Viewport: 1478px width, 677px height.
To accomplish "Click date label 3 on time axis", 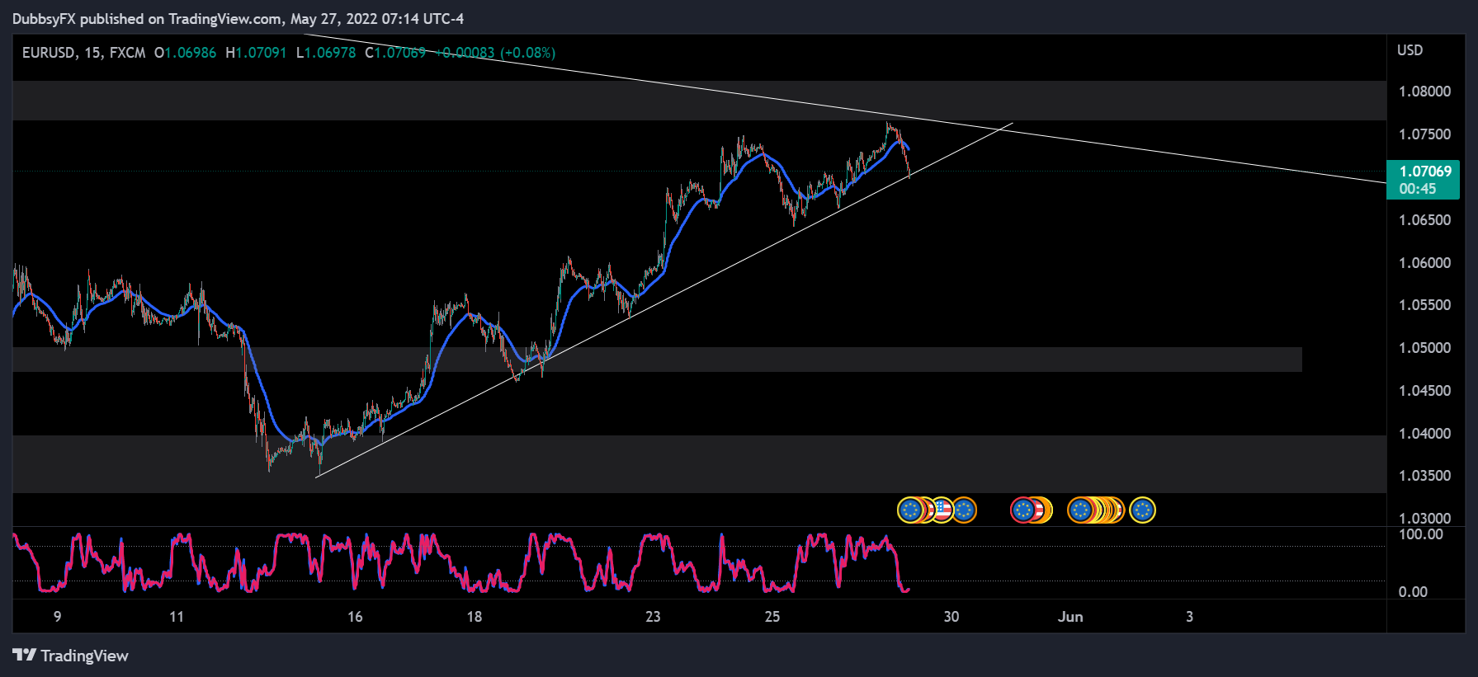I will coord(1189,617).
